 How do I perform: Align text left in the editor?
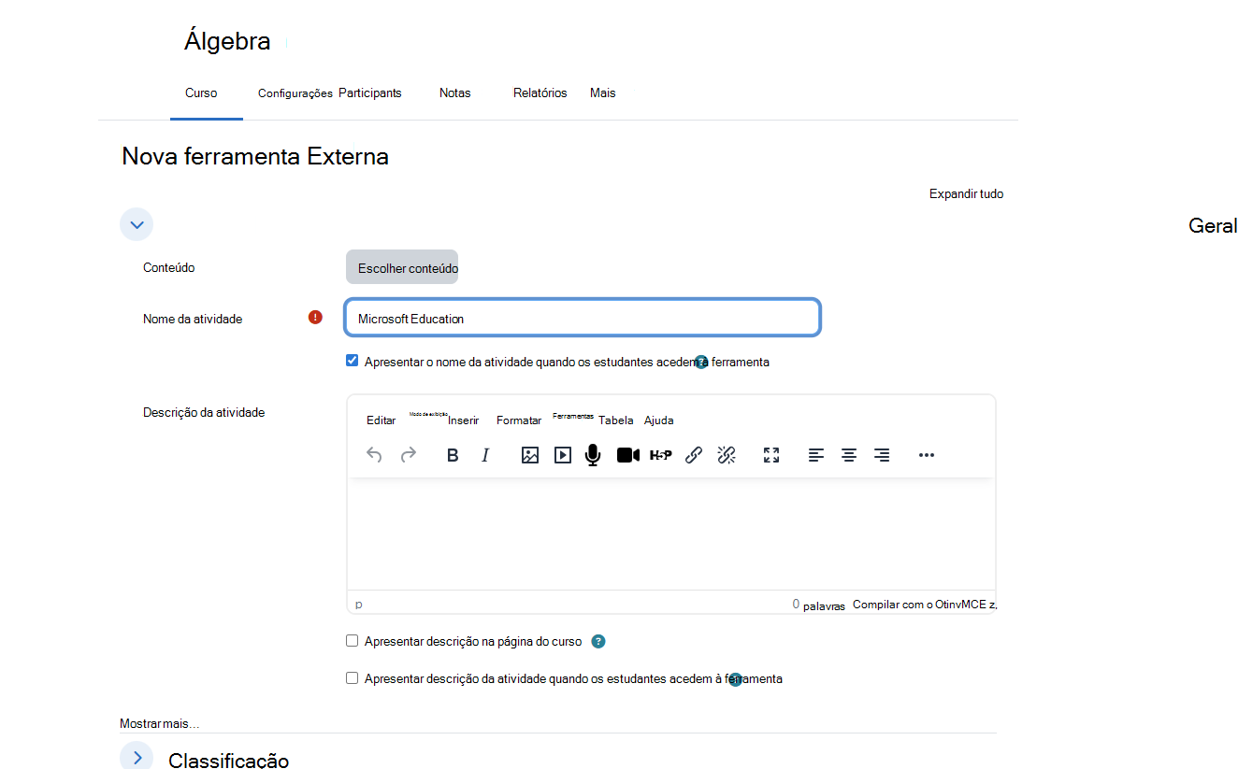[816, 455]
